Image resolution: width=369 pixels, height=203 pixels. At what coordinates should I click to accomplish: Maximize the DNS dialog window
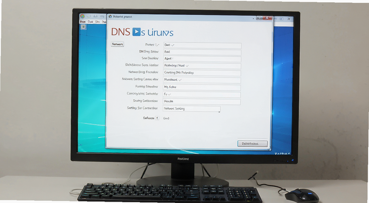pyautogui.click(x=259, y=18)
